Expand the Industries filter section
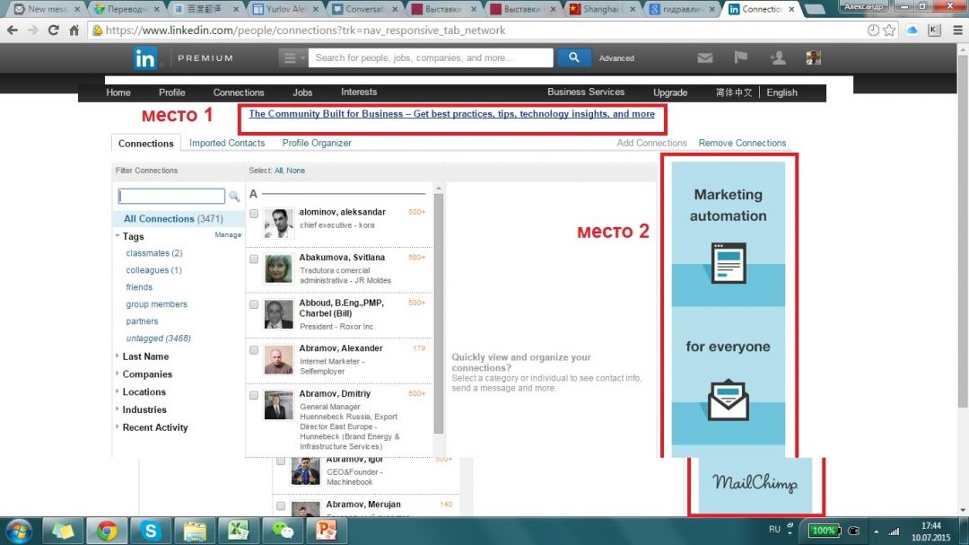 click(x=144, y=409)
